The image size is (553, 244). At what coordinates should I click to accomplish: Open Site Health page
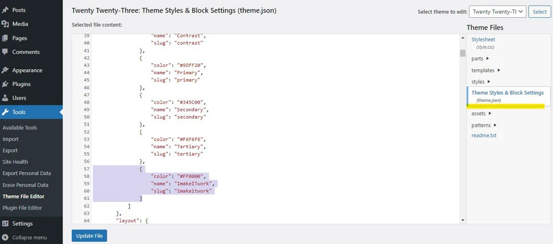tap(15, 162)
